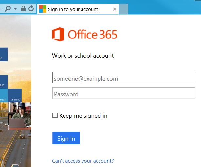Viewport: 201px width, 167px height.
Task: Expand the address bar autocomplete dropdown arrow
Action: [15, 9]
